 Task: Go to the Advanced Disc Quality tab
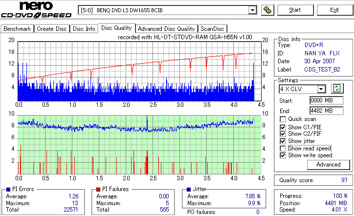(166, 29)
